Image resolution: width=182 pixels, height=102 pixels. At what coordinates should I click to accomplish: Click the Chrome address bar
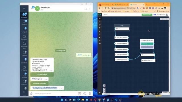click(120, 8)
